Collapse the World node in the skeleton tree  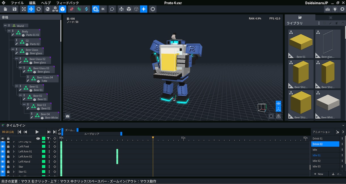click(x=5, y=26)
